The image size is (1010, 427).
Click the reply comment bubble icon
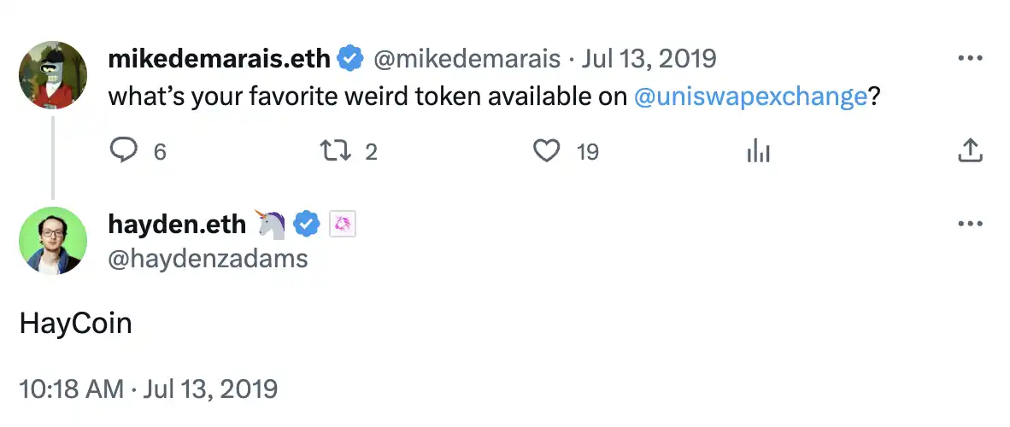(x=125, y=151)
